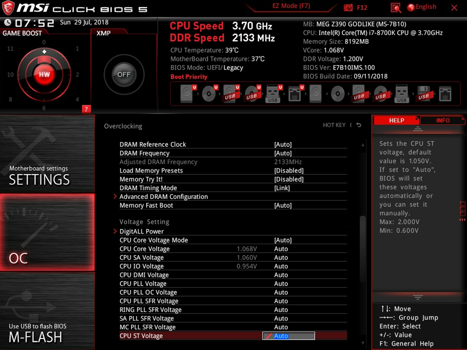Select the UEFI USB CD/DVD boot icon

[x=252, y=93]
